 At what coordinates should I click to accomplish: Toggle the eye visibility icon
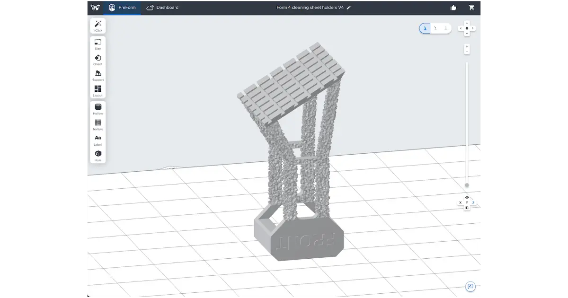467,197
